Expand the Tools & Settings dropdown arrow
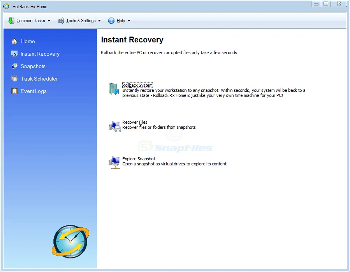The image size is (350, 272). [x=99, y=21]
